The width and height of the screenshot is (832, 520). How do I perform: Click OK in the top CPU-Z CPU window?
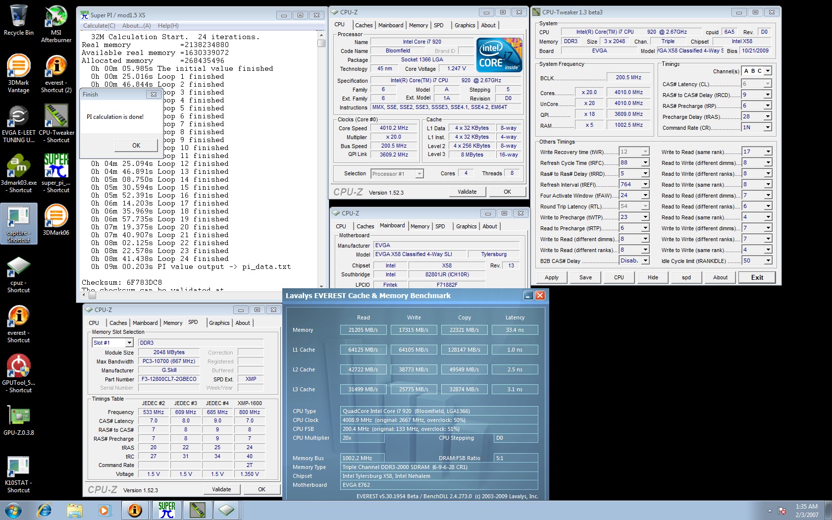point(507,192)
